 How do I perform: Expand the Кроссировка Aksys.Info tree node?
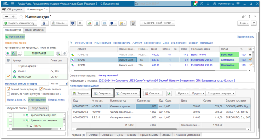coord(24,115)
